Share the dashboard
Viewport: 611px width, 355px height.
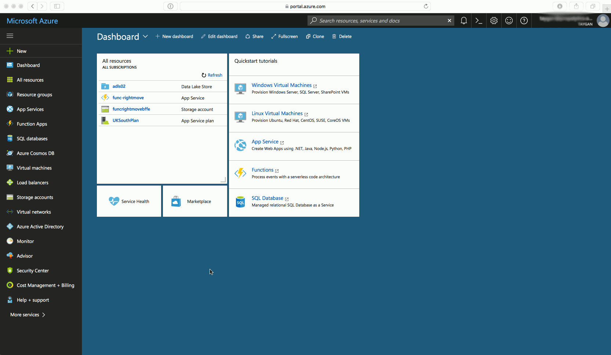click(x=254, y=36)
